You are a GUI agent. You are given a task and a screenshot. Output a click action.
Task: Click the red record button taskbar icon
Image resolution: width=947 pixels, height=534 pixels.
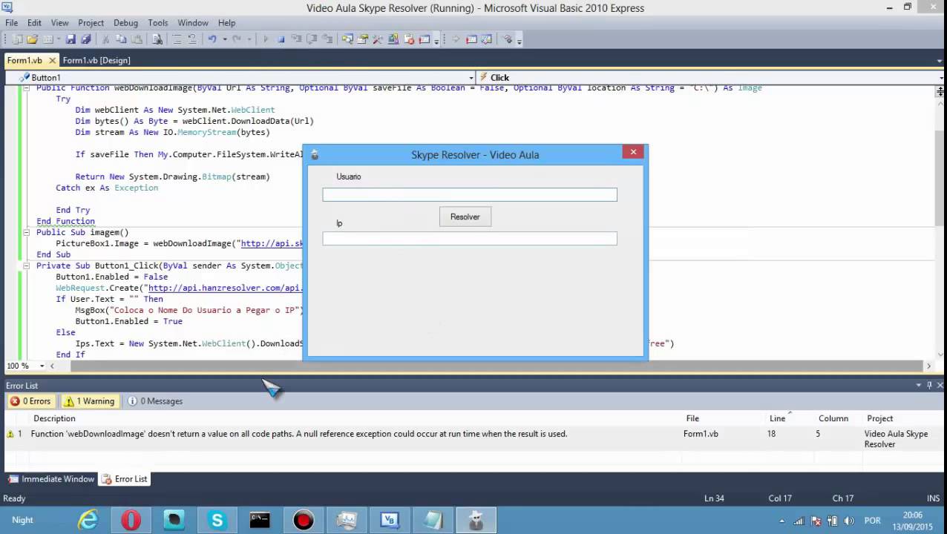click(x=303, y=520)
